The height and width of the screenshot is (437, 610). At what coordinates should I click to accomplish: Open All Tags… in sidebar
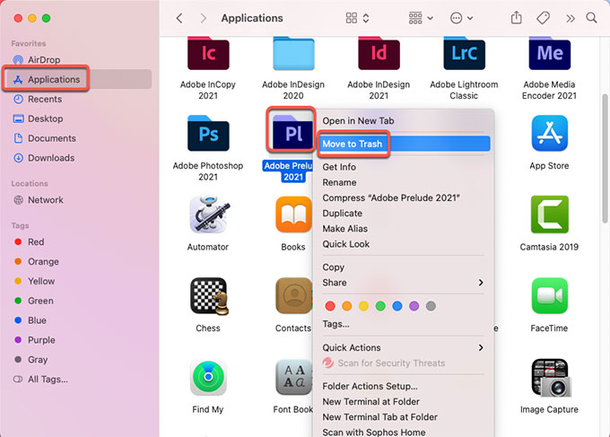[x=41, y=379]
